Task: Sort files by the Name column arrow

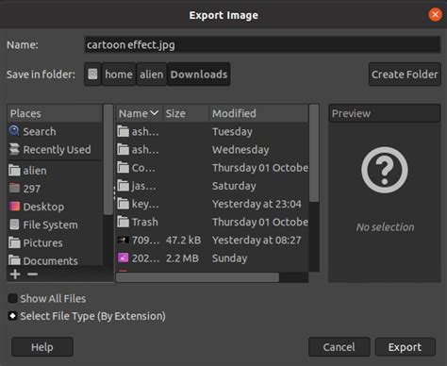Action: tap(155, 113)
